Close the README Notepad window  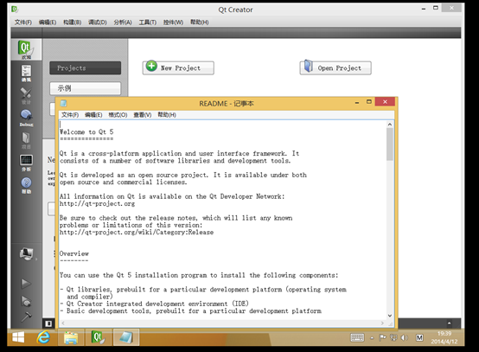click(x=385, y=102)
